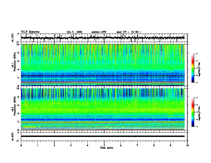Click the ch.1 spectrogram color scale bar
This screenshot has height=163, width=211.
click(x=193, y=68)
